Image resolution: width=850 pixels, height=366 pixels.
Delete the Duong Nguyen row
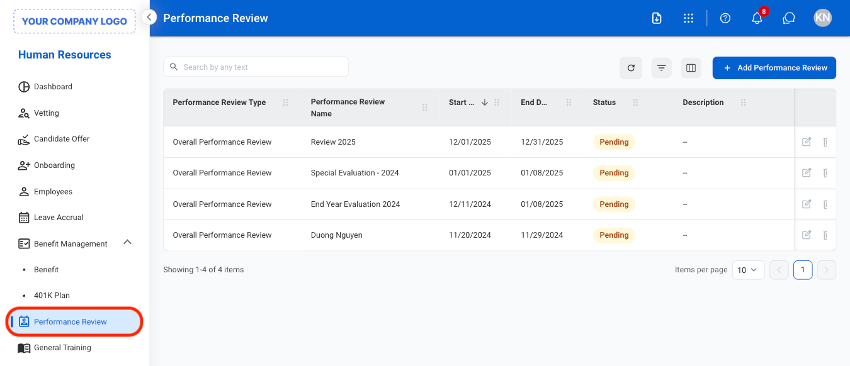pos(825,235)
